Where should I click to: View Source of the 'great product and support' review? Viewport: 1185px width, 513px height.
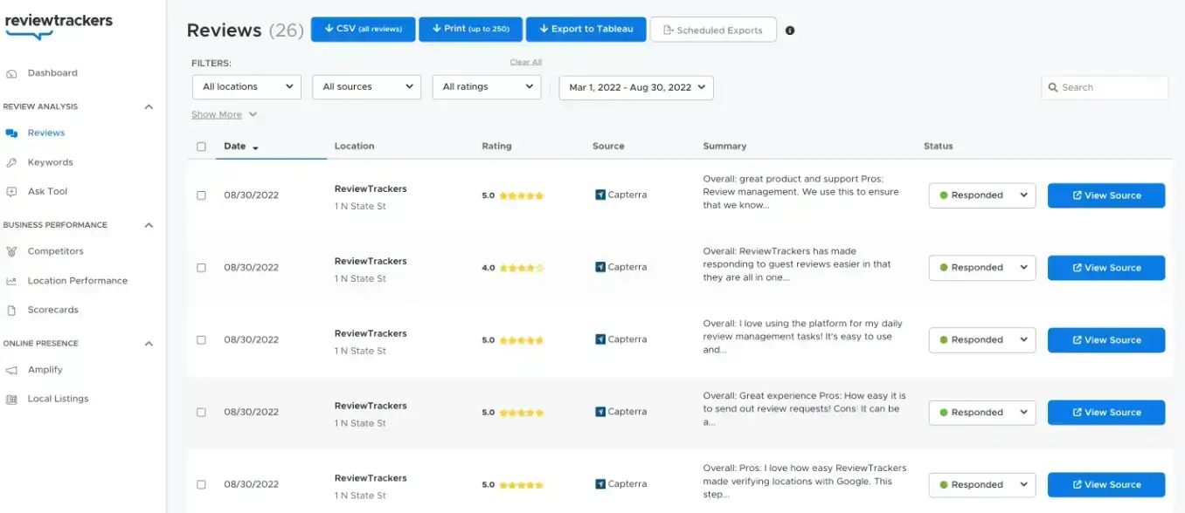click(x=1106, y=195)
